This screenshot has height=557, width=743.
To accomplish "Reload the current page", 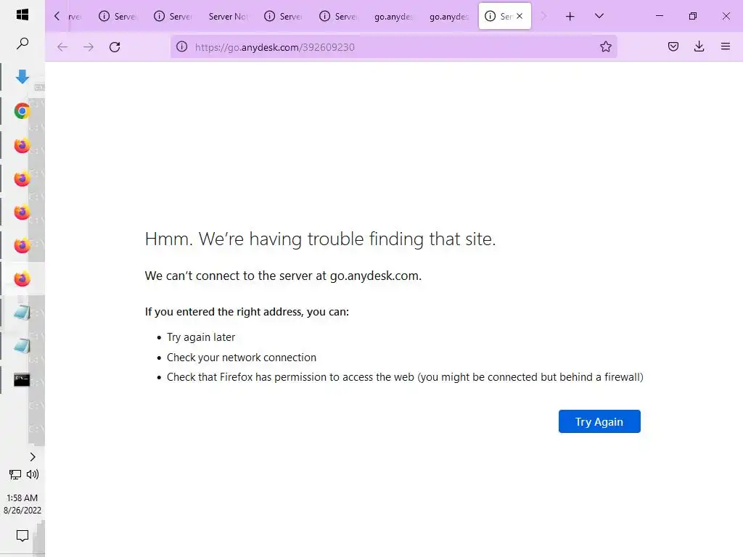I will pyautogui.click(x=115, y=47).
